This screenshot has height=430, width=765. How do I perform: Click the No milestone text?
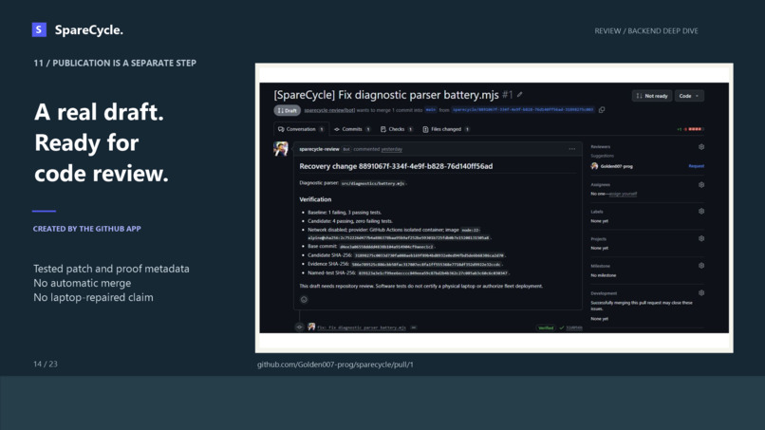[x=604, y=275]
